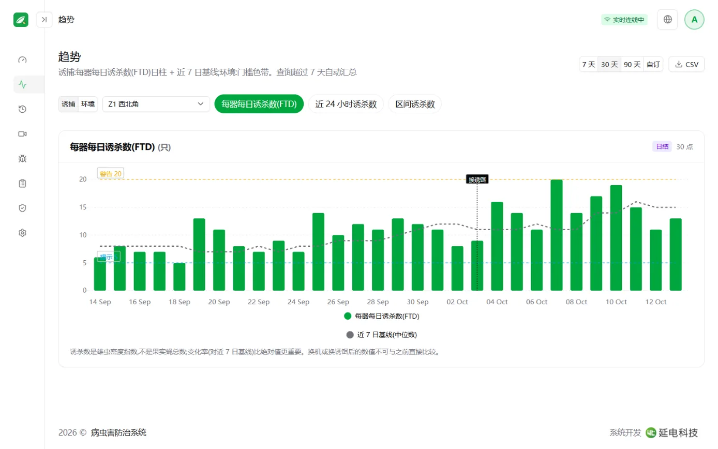The image size is (718, 449).
Task: Click the green leaf app logo
Action: click(x=21, y=20)
